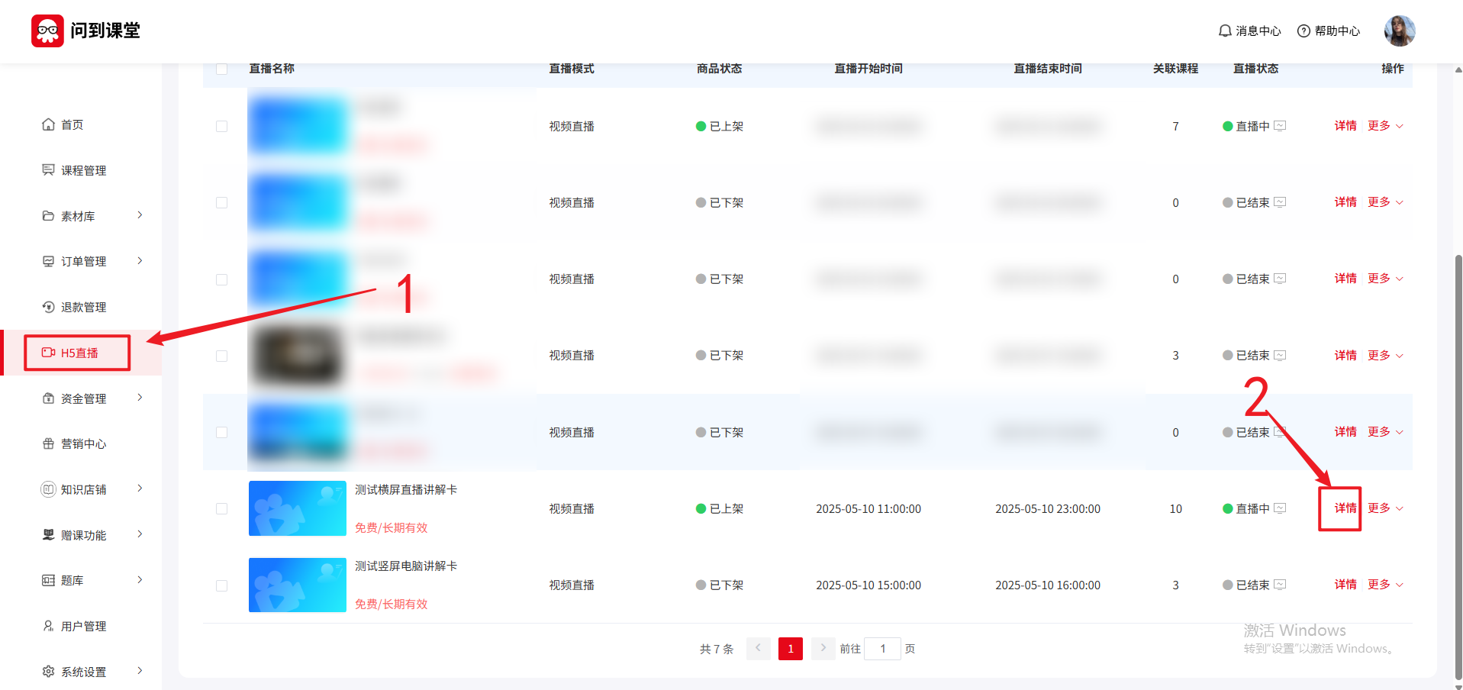Click the vertical scrollbar on the right
Image resolution: width=1463 pixels, height=690 pixels.
(1458, 458)
